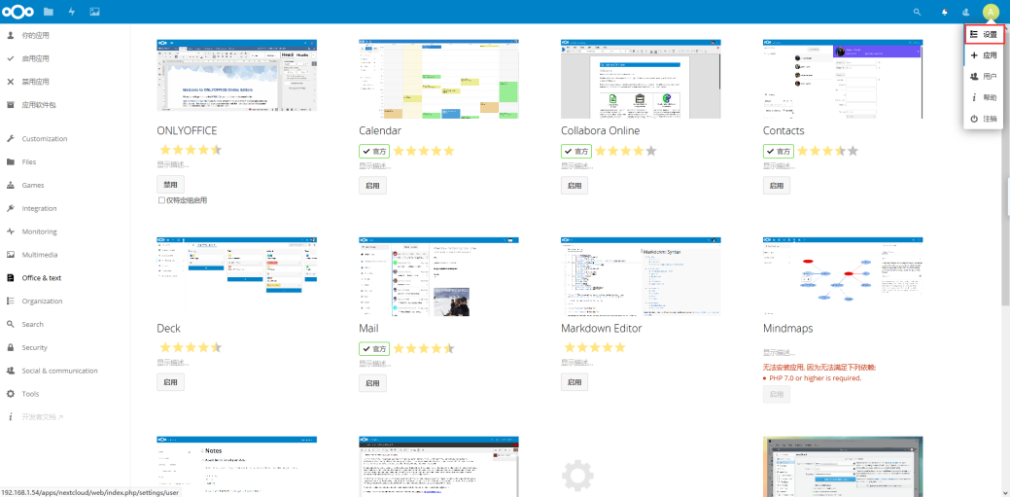Image resolution: width=1010 pixels, height=497 pixels.
Task: Click the Notes screenshot thumbnail
Action: 237,467
